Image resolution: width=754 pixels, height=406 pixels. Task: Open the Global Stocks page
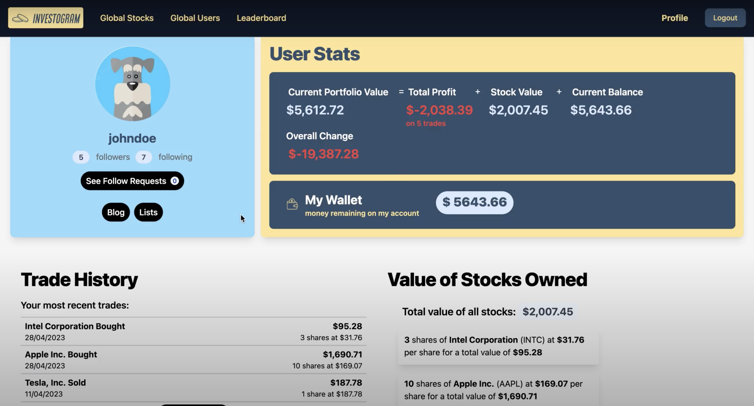click(x=127, y=18)
